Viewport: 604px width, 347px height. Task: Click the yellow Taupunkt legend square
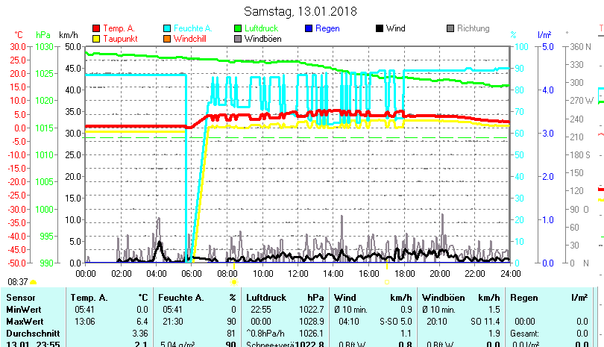(x=96, y=38)
